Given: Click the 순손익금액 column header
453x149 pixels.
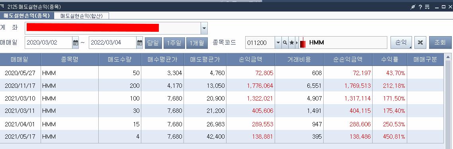Looking at the screenshot, I should [x=348, y=60].
